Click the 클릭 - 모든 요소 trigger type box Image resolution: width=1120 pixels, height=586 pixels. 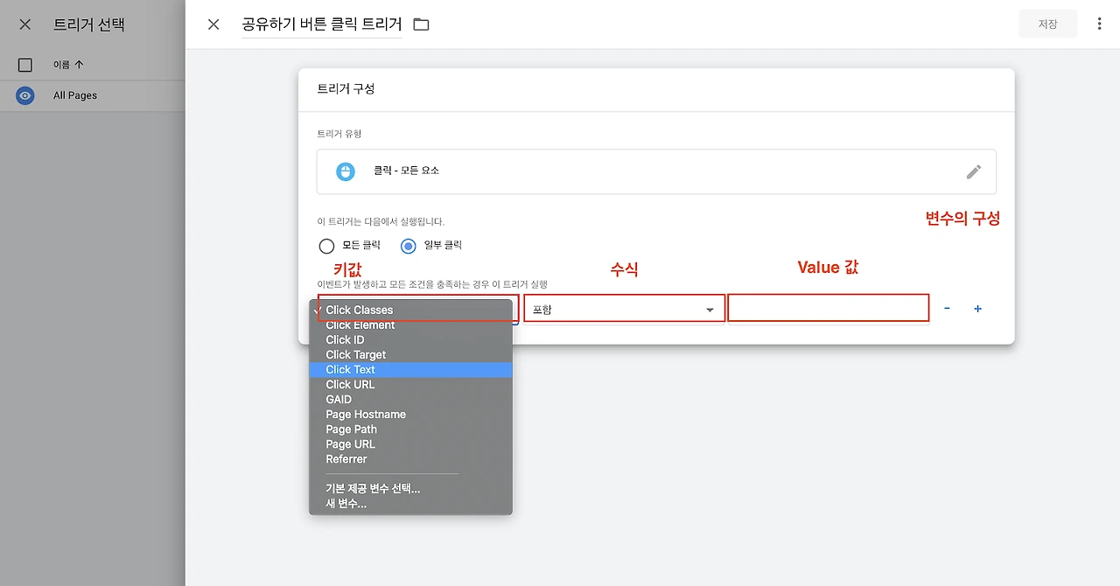[656, 171]
